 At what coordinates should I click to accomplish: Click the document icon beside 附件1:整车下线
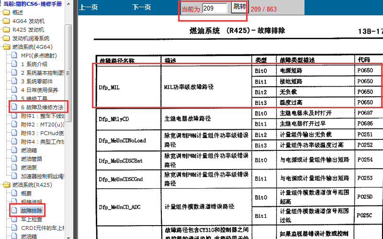[14, 116]
